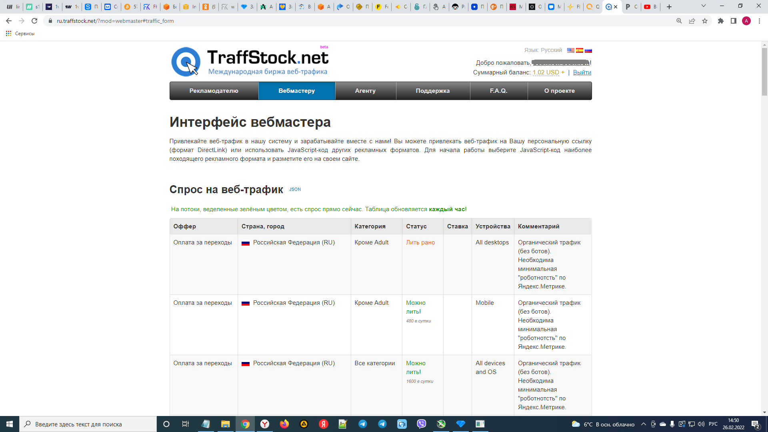The height and width of the screenshot is (432, 768).
Task: Click the scrollbar down arrow
Action: click(x=764, y=412)
